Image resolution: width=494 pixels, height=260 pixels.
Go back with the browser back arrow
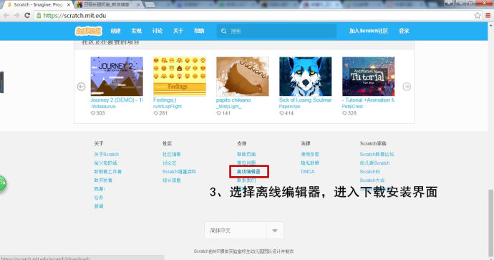6,16
